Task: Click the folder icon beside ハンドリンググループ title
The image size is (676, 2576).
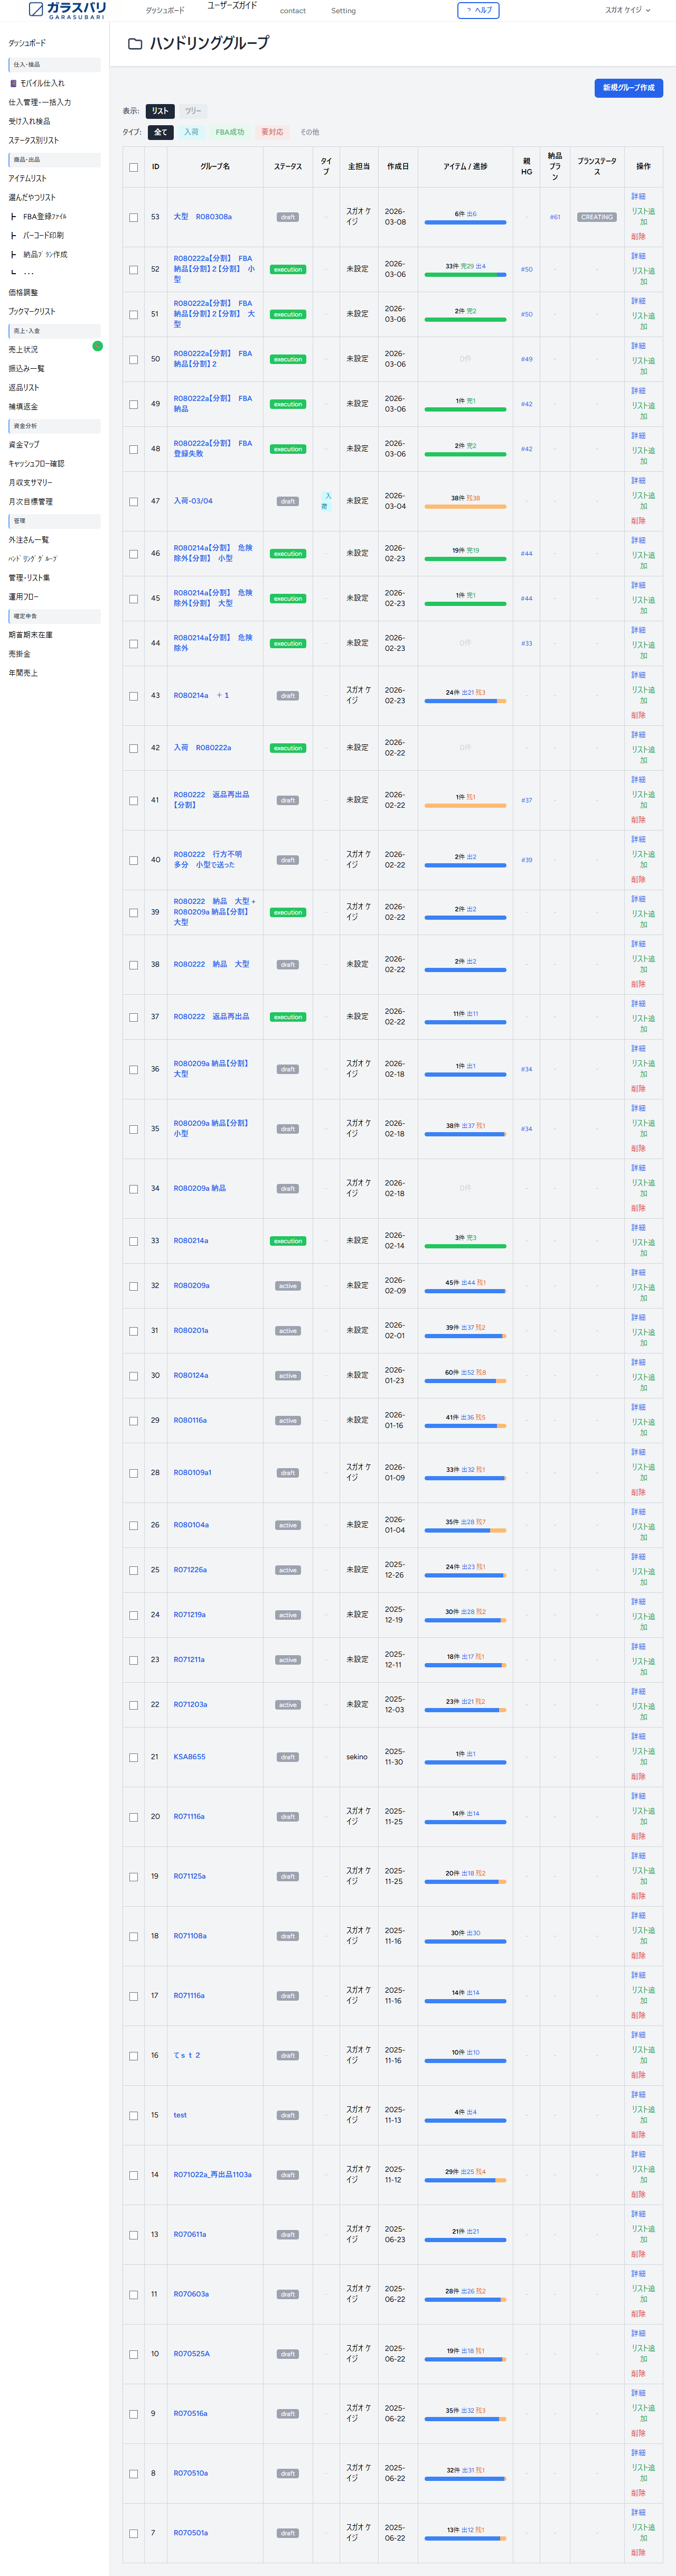Action: [135, 44]
